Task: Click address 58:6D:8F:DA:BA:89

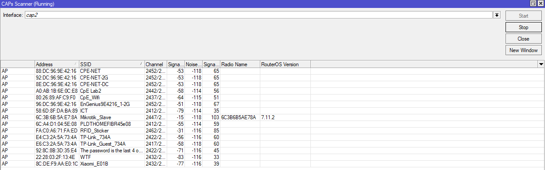Action: click(57, 110)
